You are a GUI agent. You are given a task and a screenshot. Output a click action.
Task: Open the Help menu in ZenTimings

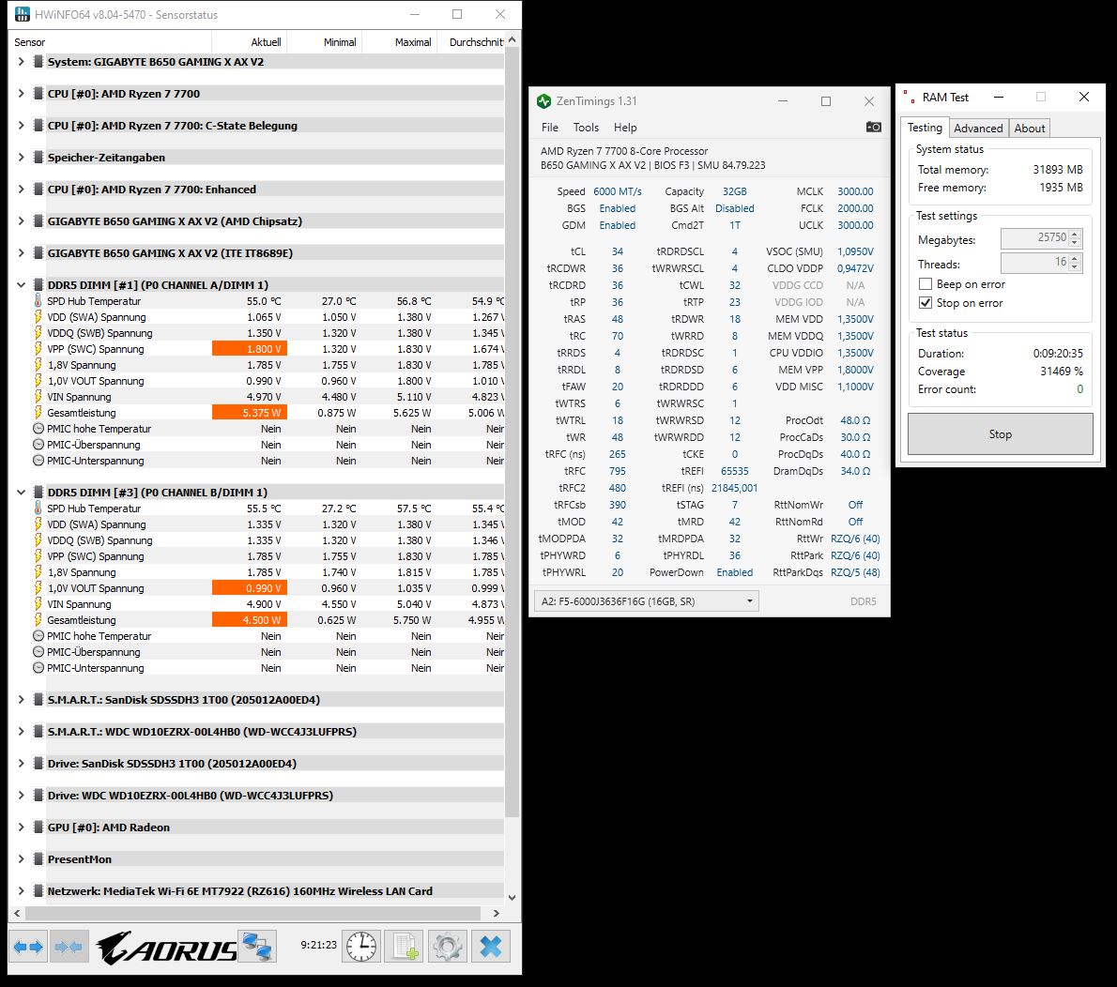pyautogui.click(x=625, y=128)
